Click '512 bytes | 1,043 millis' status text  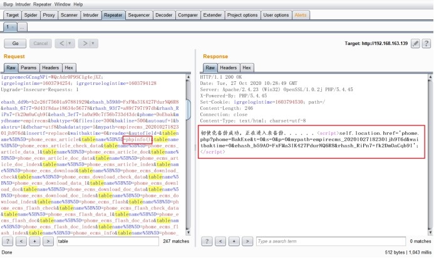(408, 252)
